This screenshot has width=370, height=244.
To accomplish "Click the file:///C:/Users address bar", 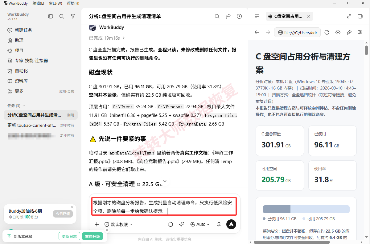I will 297,32.
